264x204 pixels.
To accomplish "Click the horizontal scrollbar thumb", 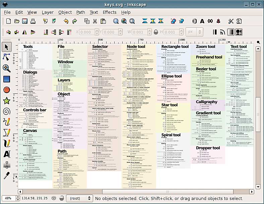I will pyautogui.click(x=168, y=192).
